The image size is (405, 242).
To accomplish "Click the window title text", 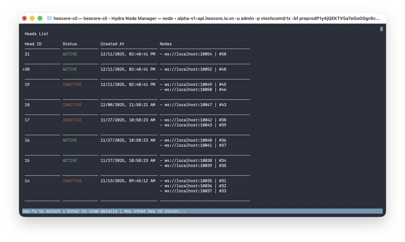I will 217,18.
